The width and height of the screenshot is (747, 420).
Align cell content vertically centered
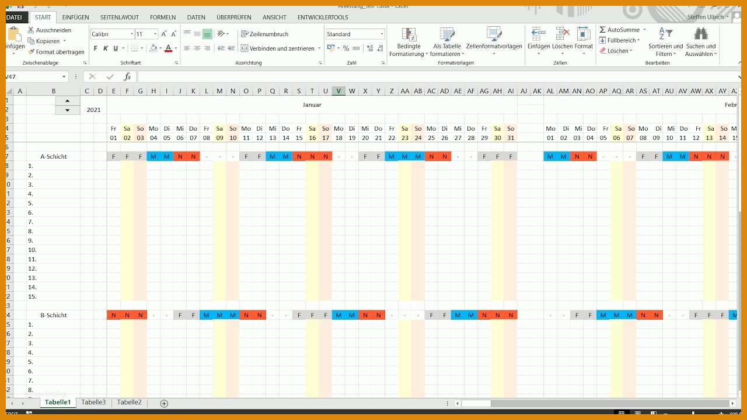[x=197, y=34]
